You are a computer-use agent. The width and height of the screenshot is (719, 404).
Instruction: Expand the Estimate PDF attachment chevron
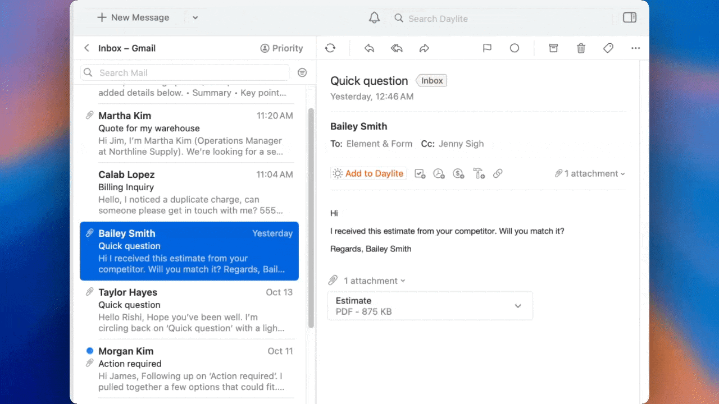pyautogui.click(x=518, y=306)
